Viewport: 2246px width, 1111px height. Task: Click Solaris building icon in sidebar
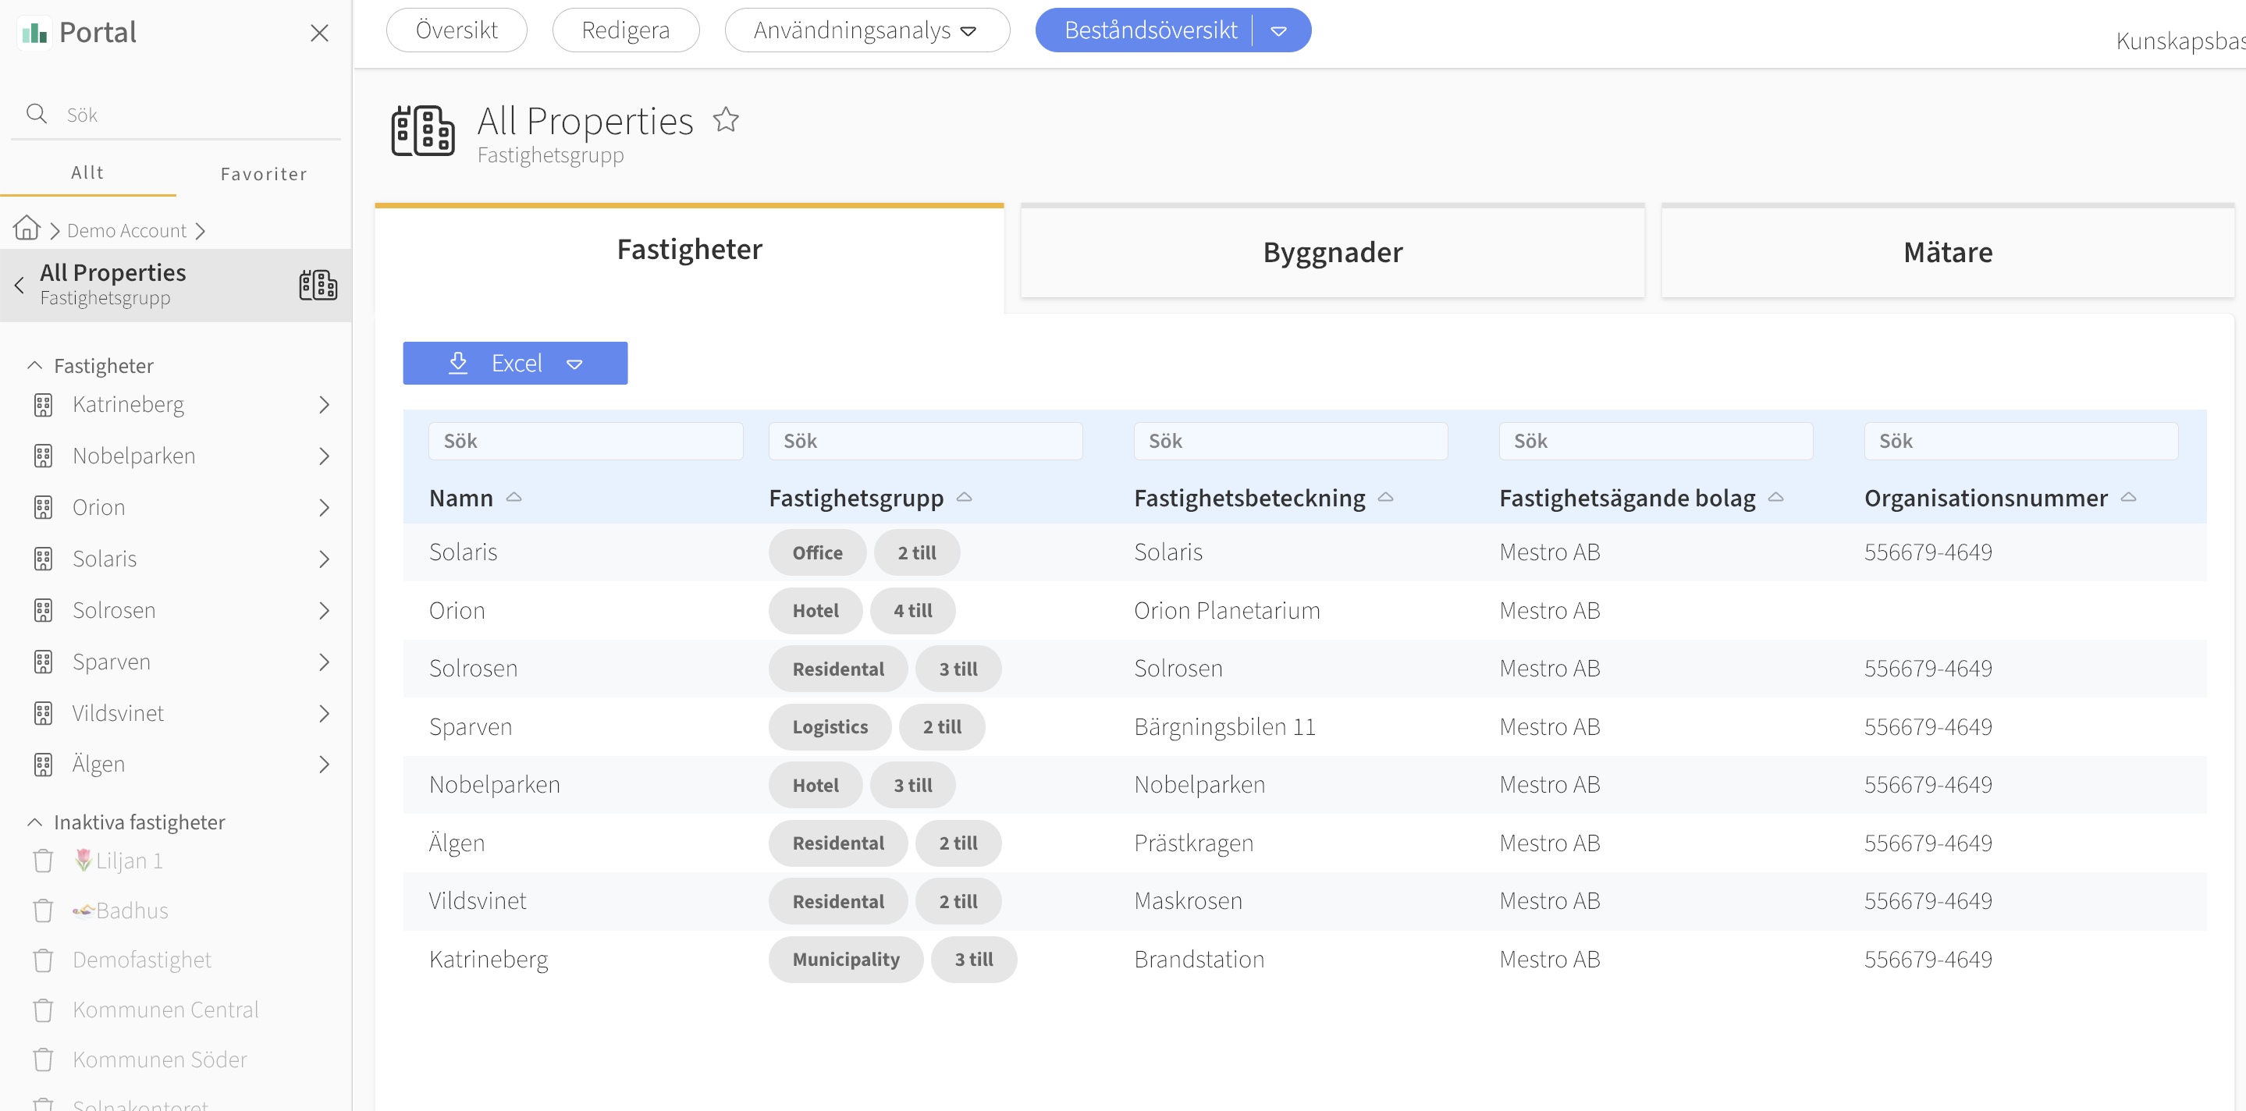tap(43, 559)
